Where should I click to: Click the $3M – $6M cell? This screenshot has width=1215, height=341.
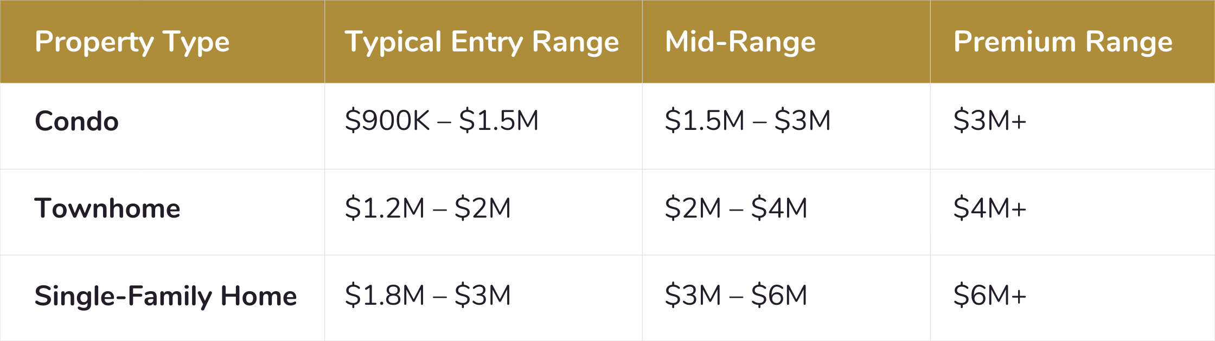(736, 296)
